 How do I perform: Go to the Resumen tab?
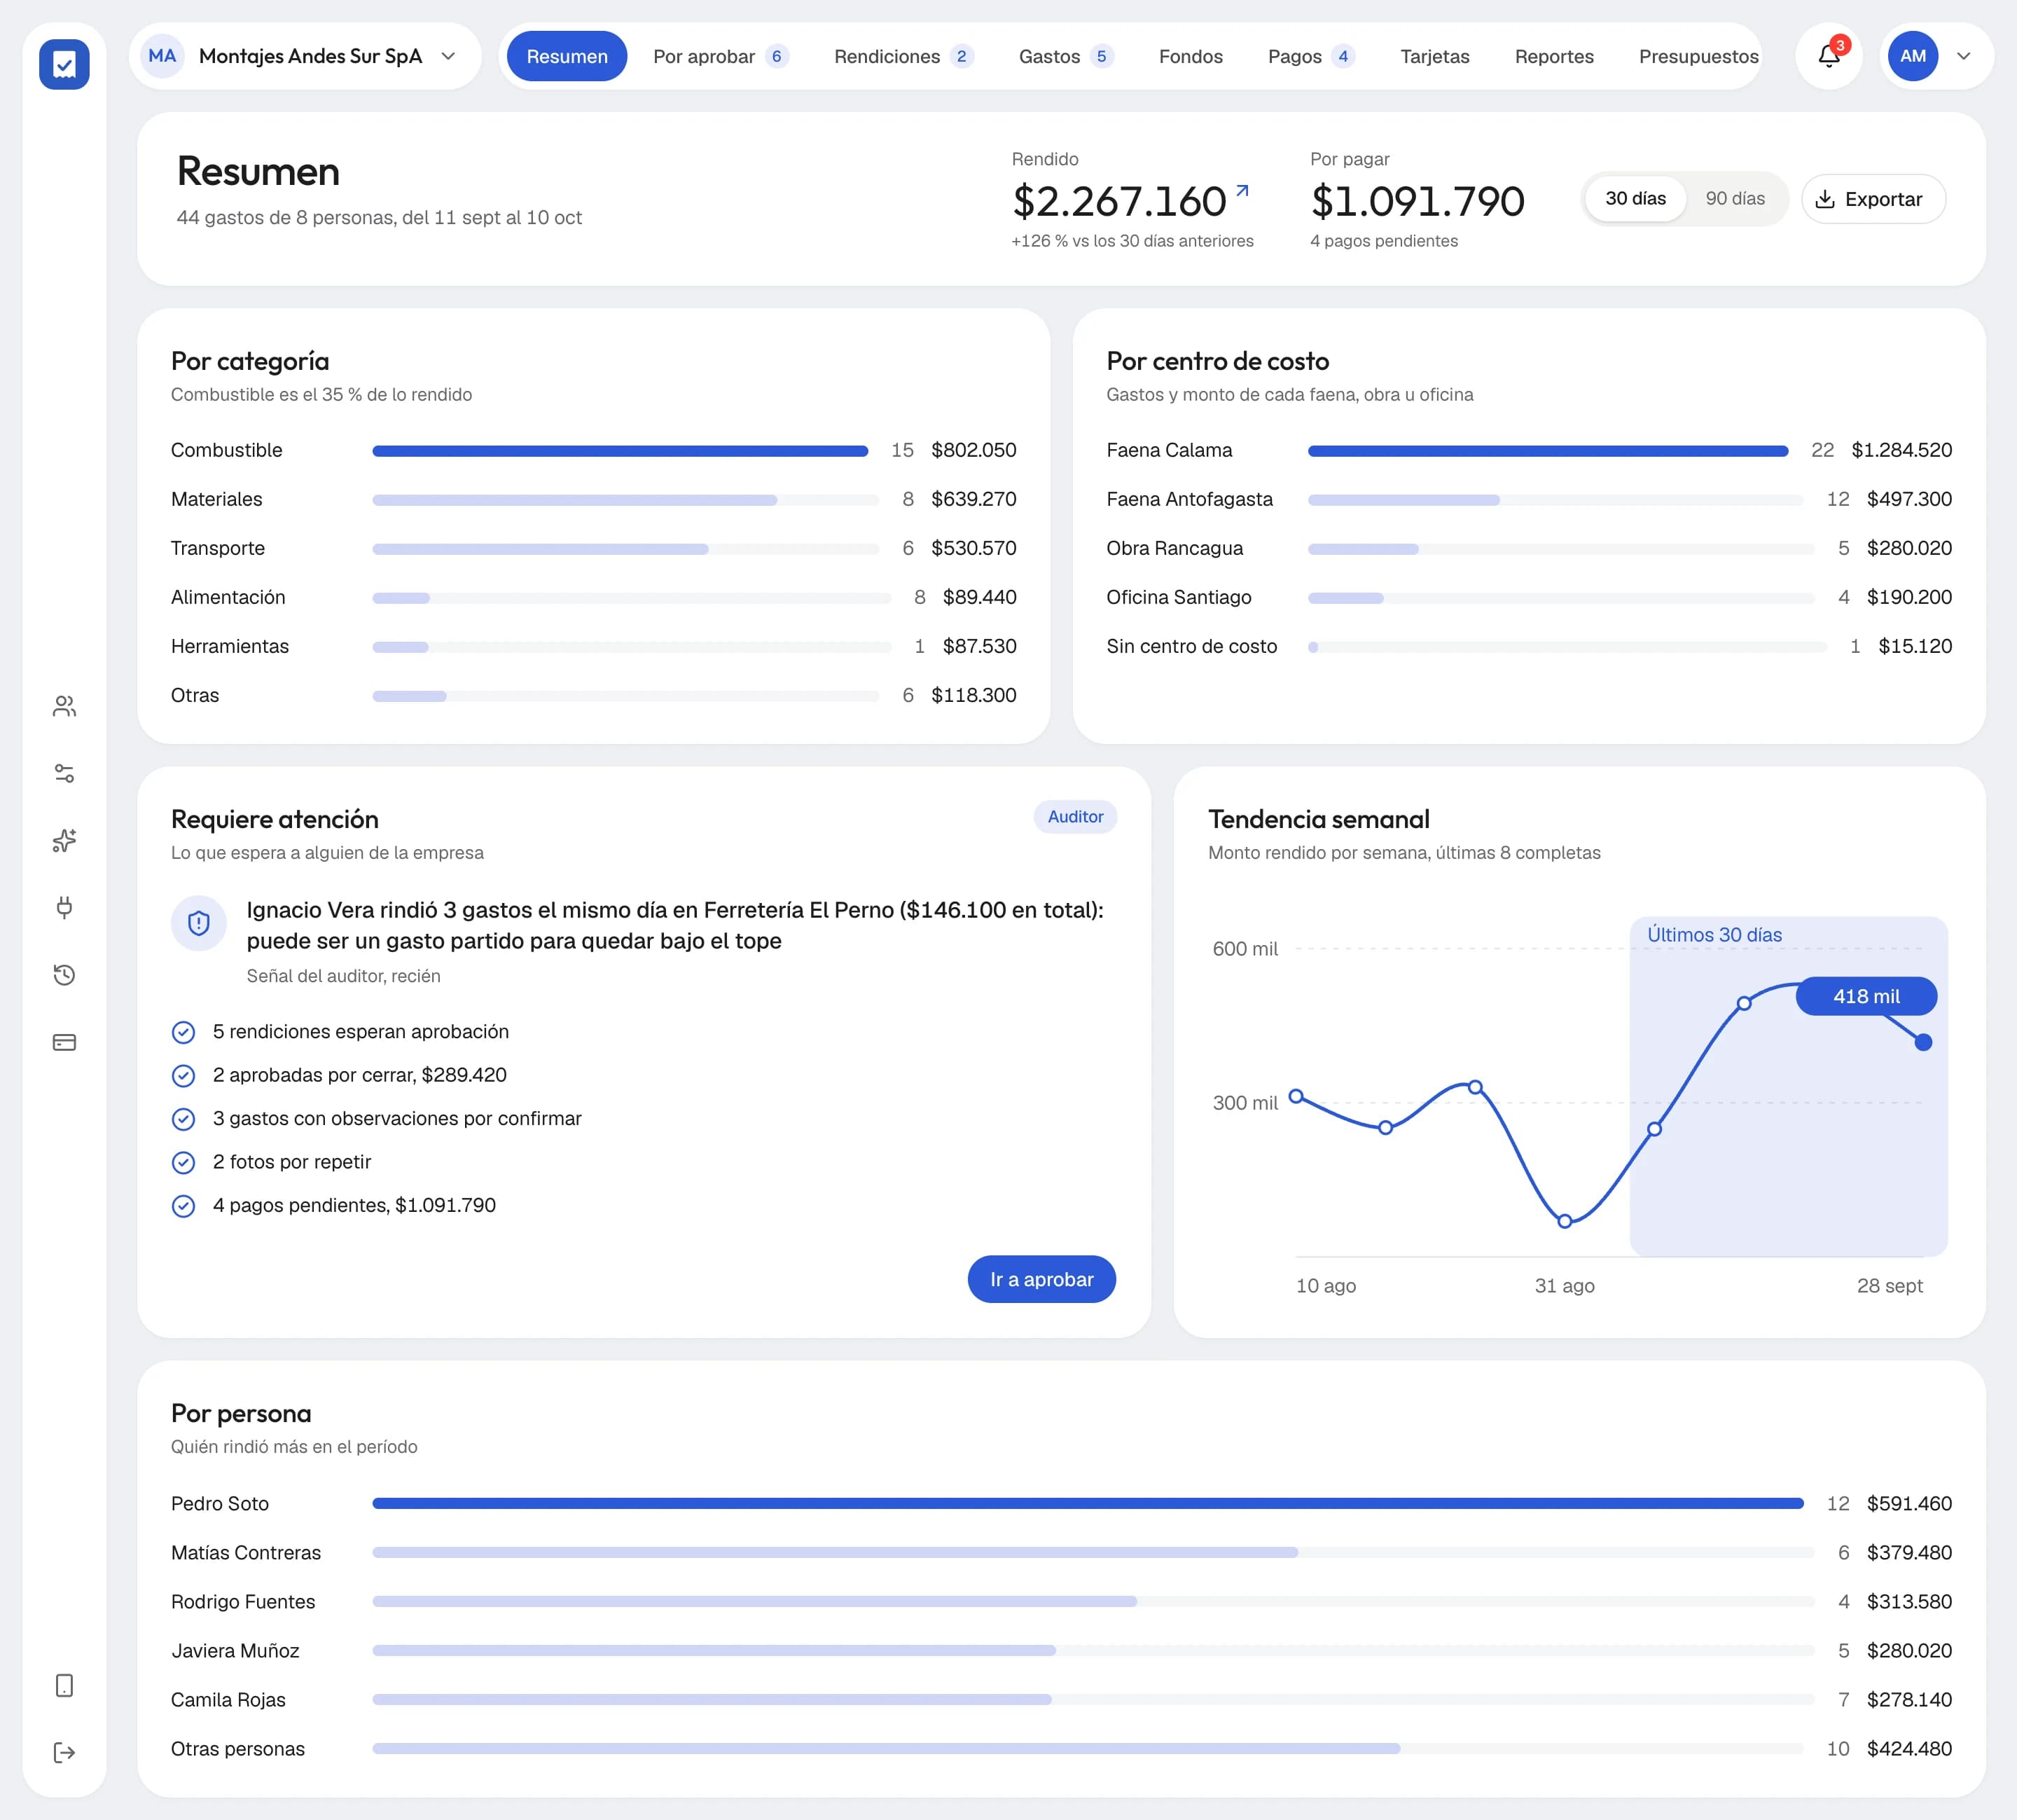[567, 56]
